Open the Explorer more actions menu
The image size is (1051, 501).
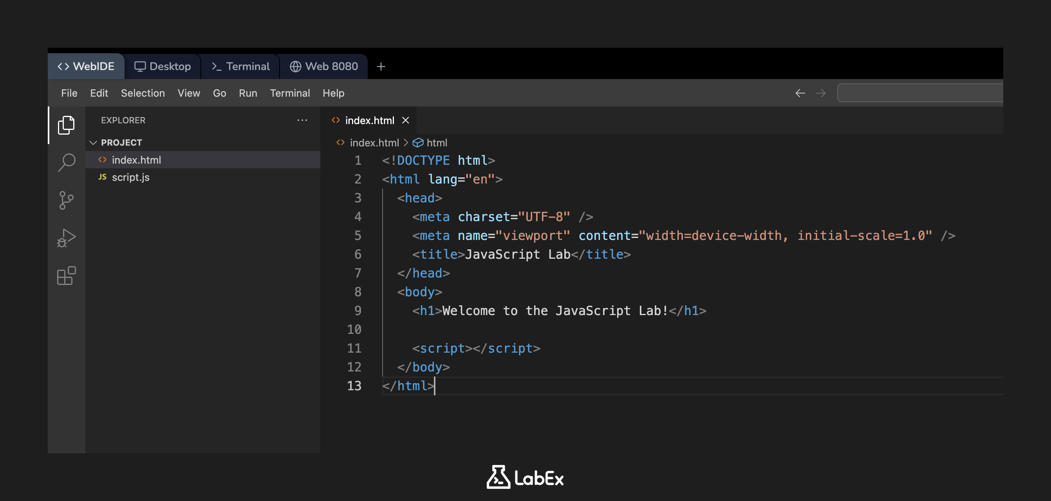coord(302,120)
